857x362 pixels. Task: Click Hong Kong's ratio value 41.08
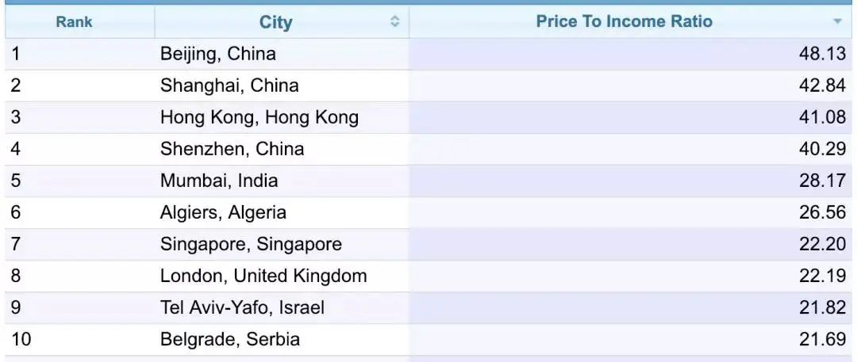[x=822, y=117]
